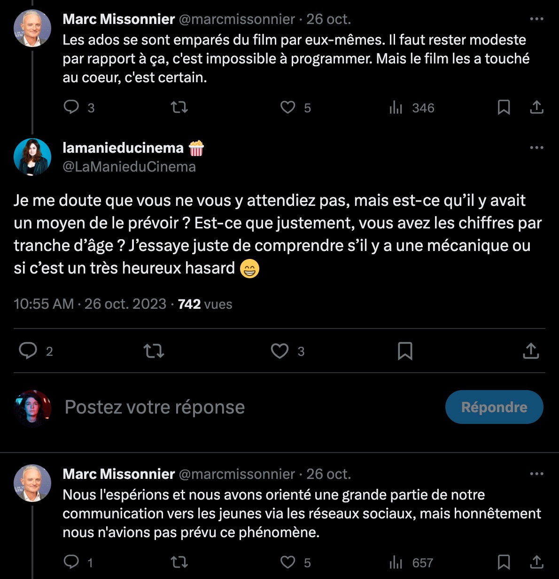
Task: Bookmark the top Marc Missonnier tweet
Action: point(504,108)
